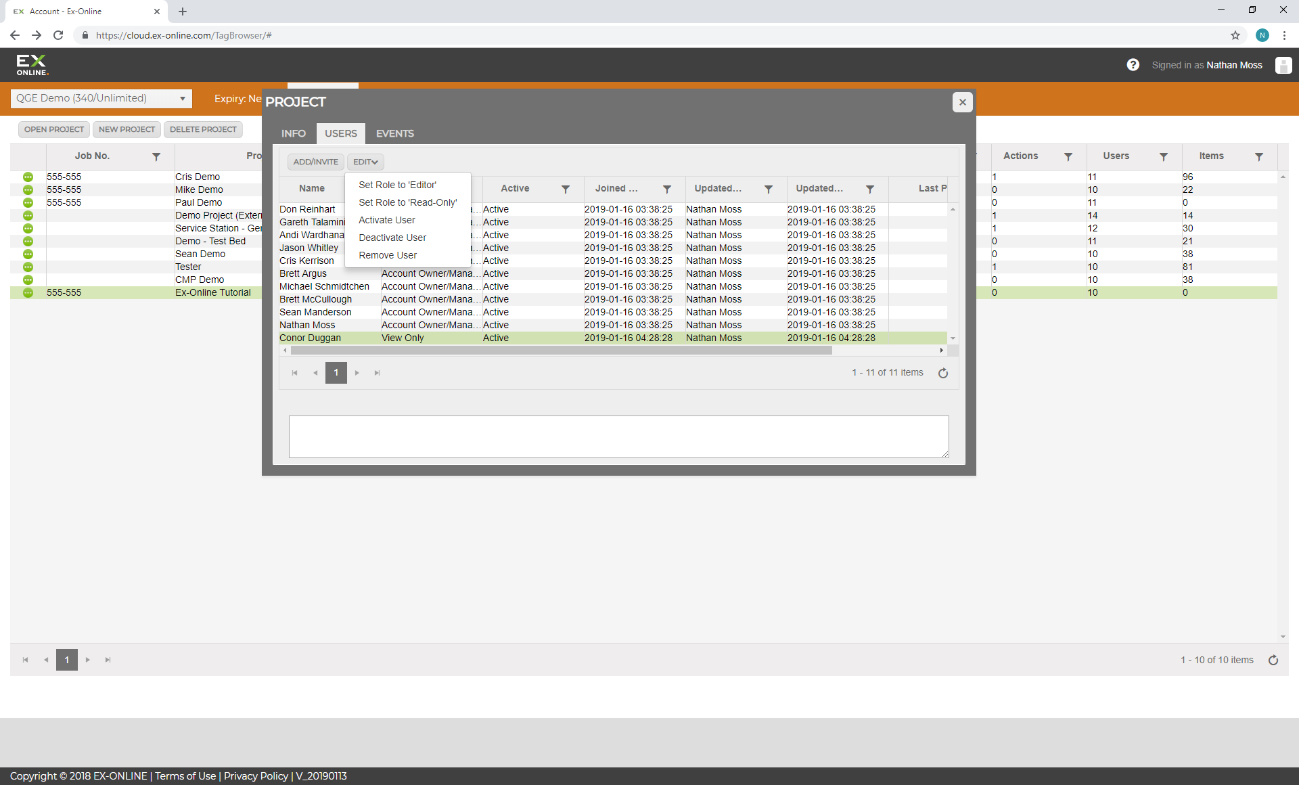This screenshot has width=1299, height=785.
Task: Open the Privacy Policy link
Action: tap(256, 776)
